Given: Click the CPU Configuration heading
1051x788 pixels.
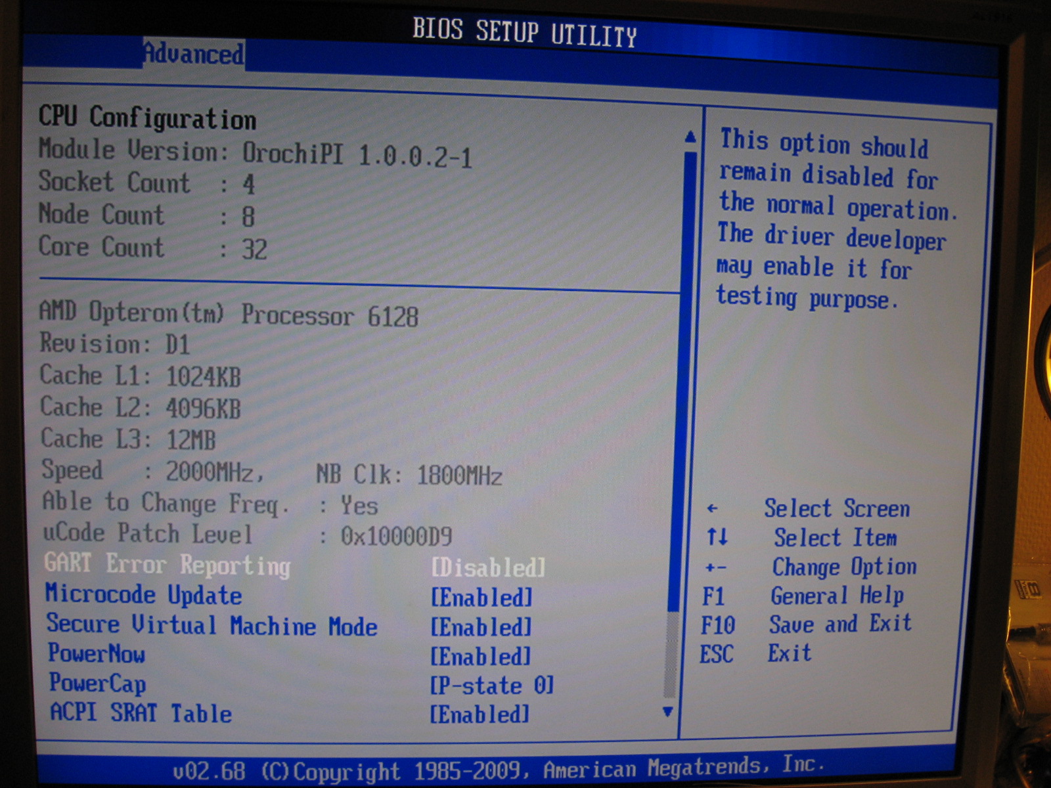Looking at the screenshot, I should click(x=147, y=118).
